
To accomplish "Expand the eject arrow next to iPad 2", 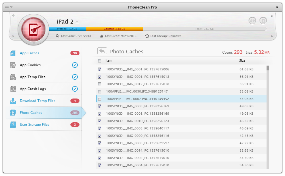I will click(77, 22).
